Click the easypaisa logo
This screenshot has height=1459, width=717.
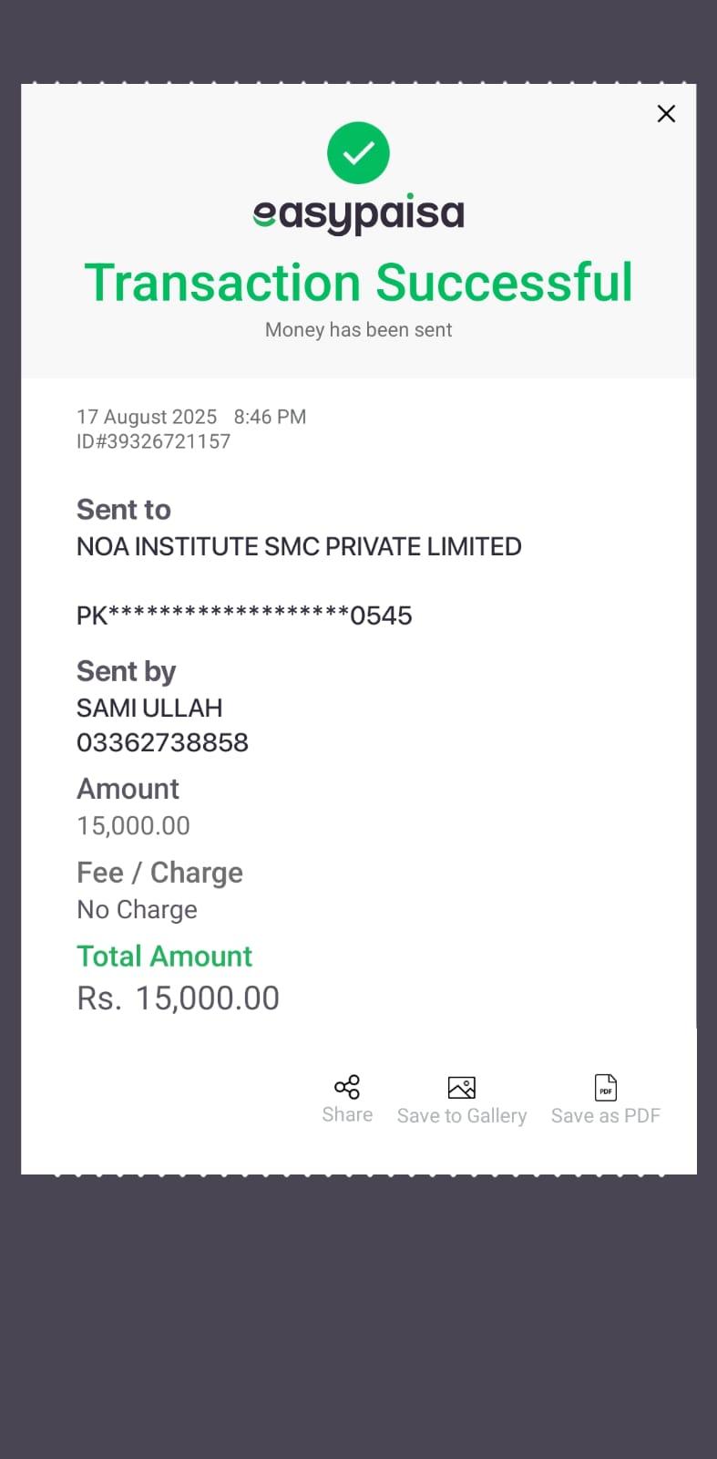[x=358, y=214]
